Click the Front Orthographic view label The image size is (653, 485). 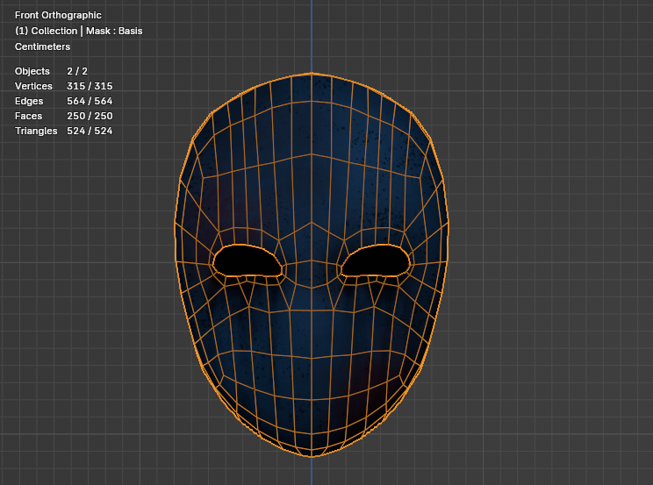point(58,16)
